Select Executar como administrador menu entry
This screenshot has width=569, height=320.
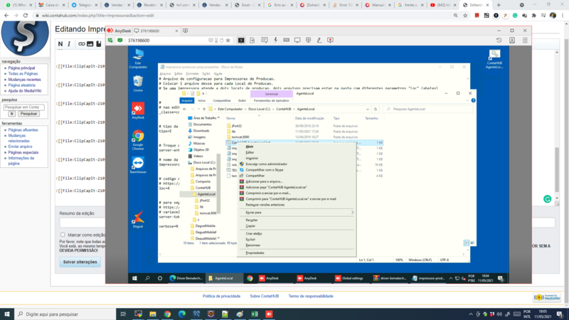266,164
